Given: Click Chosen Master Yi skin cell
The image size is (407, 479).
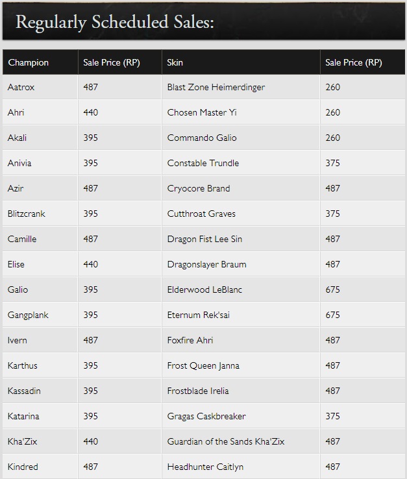Looking at the screenshot, I should pyautogui.click(x=202, y=112).
